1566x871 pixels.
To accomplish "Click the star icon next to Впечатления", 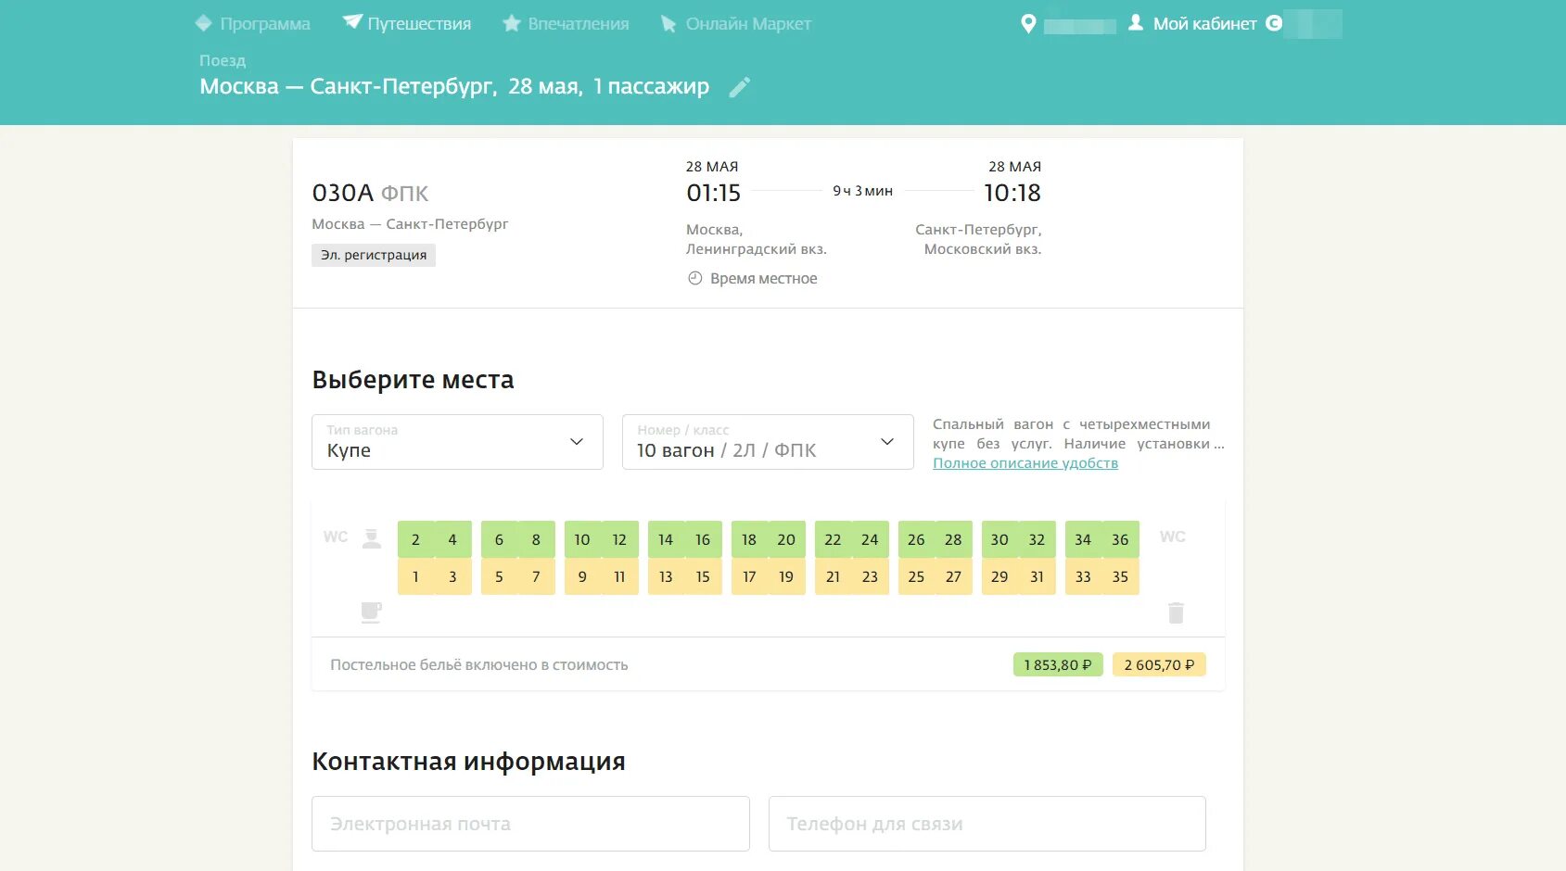I will click(x=512, y=23).
